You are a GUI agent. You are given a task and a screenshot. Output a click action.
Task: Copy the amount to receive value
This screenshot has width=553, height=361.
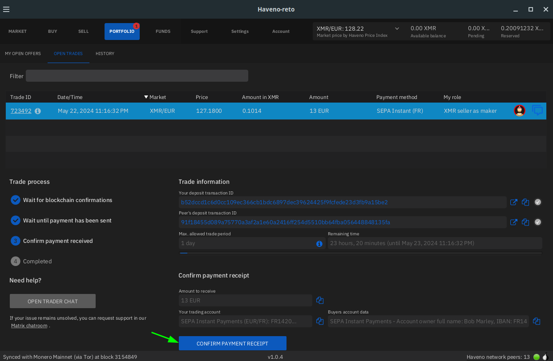(319, 301)
